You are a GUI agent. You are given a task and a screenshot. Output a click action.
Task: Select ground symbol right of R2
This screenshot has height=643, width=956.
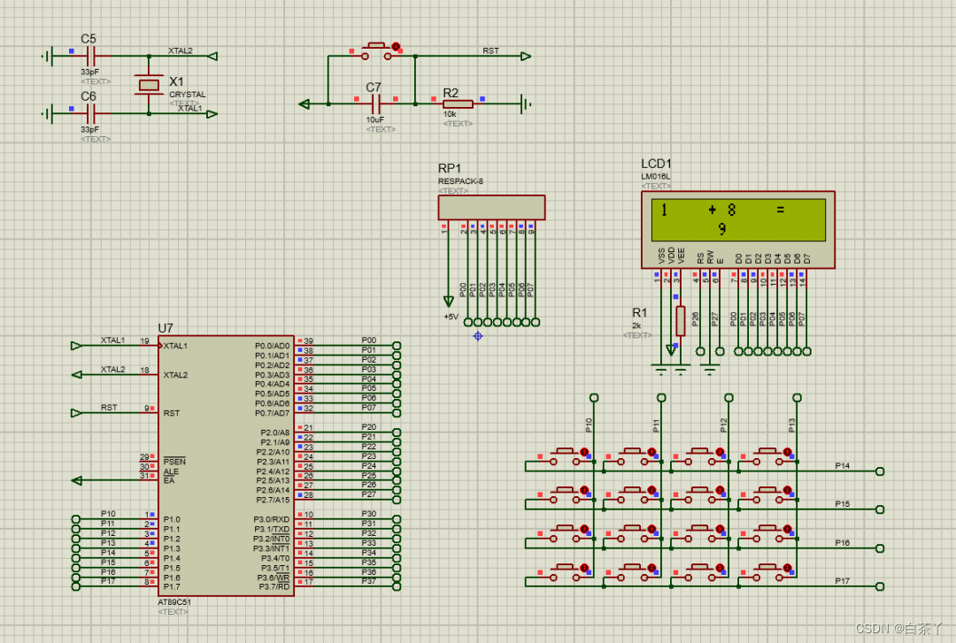tap(526, 104)
